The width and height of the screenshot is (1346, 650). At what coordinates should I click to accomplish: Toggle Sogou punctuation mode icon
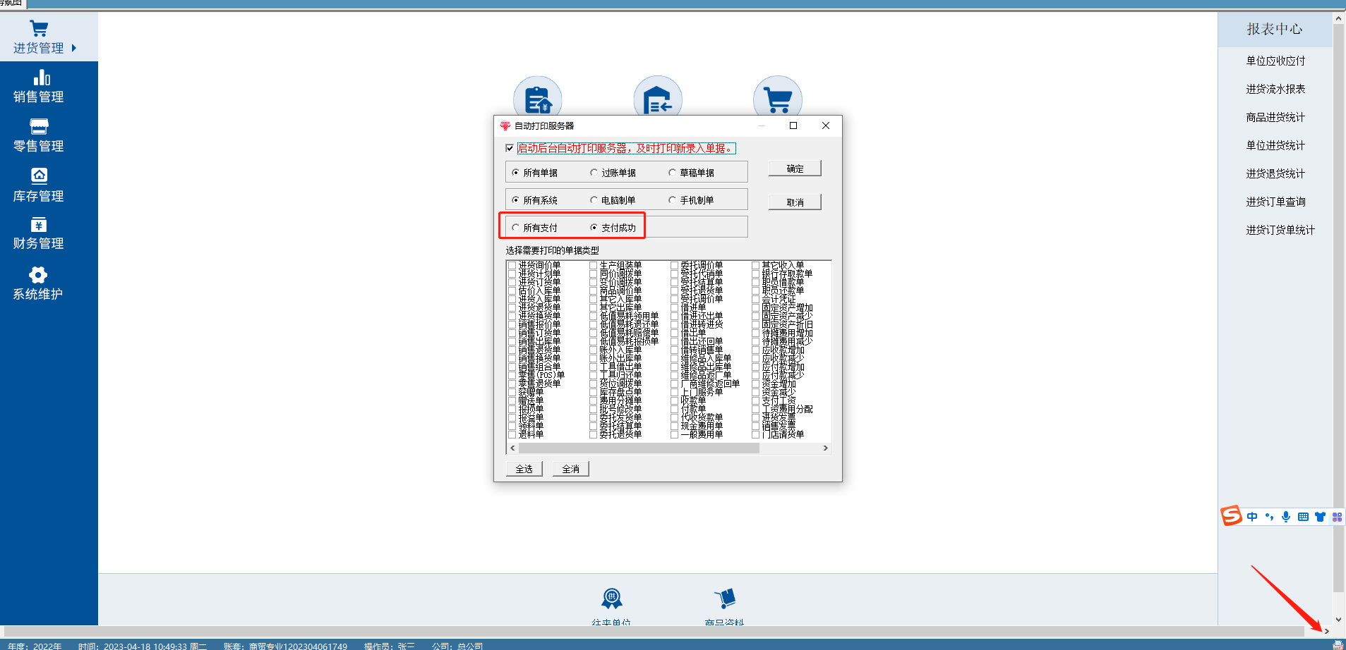click(1269, 517)
